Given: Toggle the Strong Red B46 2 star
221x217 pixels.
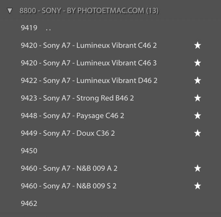Looking at the screenshot, I should (x=197, y=98).
